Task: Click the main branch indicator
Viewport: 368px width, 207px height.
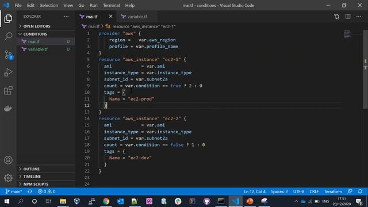Action: [x=14, y=191]
